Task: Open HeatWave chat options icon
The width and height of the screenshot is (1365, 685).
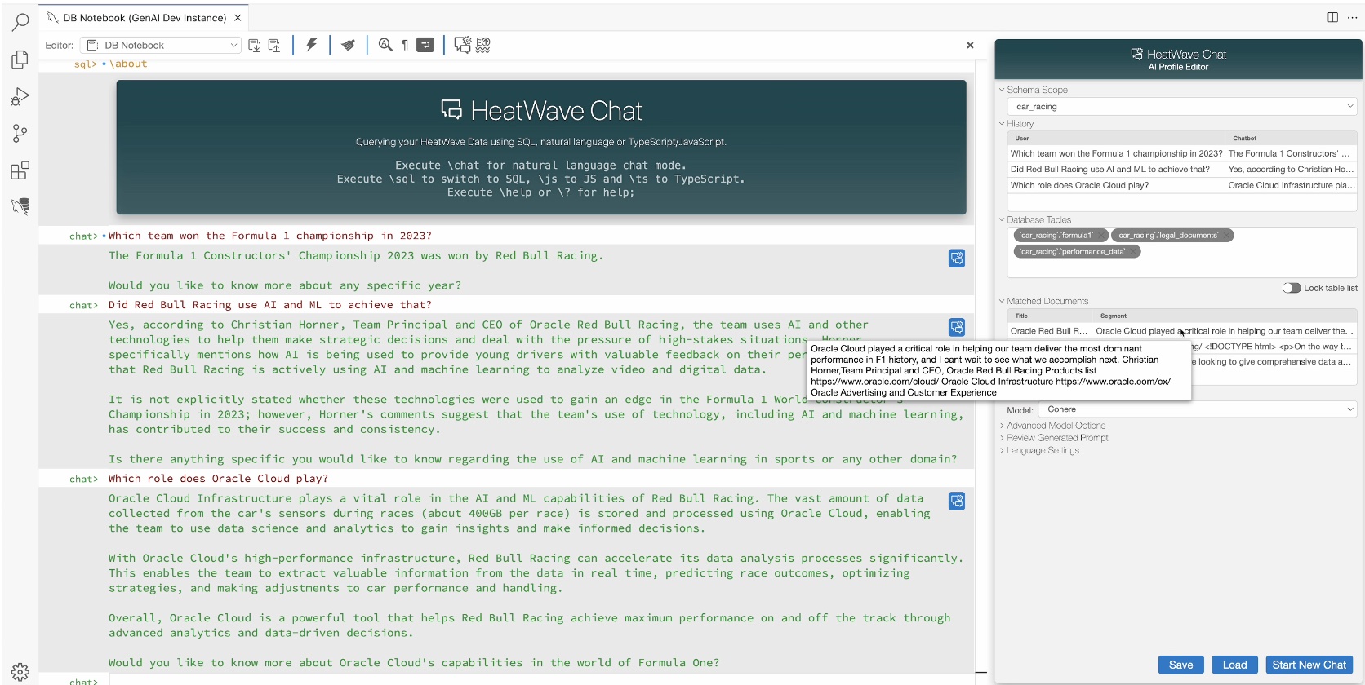Action: pos(463,45)
